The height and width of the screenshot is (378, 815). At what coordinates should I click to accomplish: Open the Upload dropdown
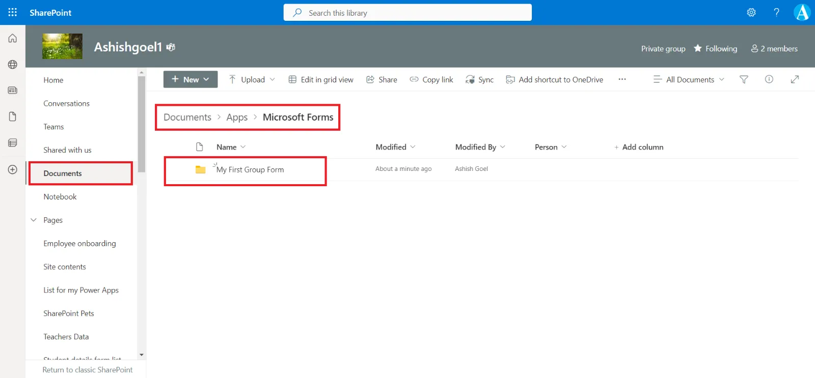[x=252, y=79]
